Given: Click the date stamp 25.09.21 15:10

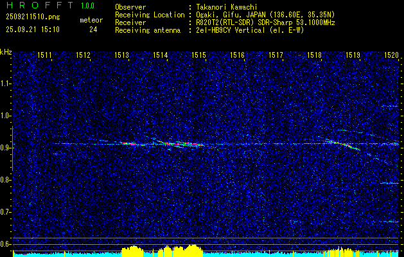Looking at the screenshot, I should [x=33, y=30].
